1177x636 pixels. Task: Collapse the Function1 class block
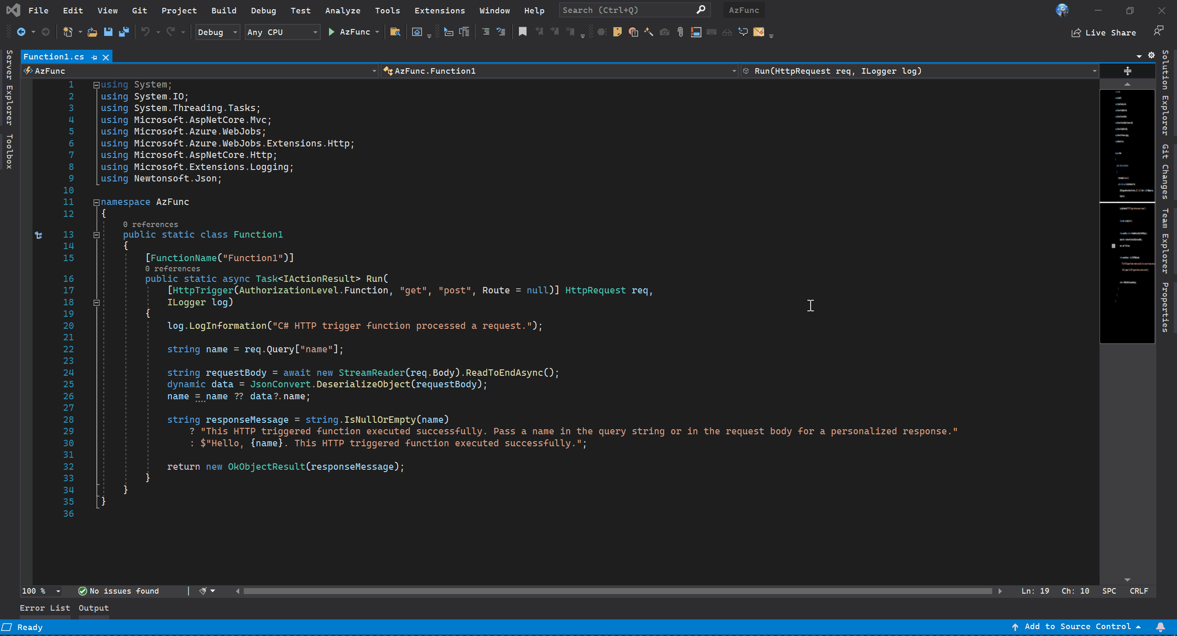click(x=96, y=235)
